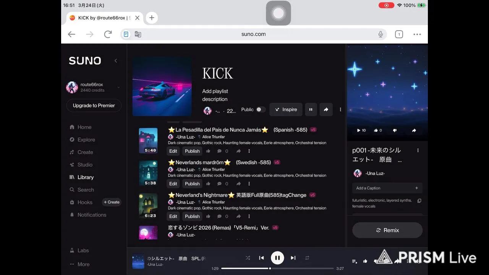489x275 pixels.
Task: Click the Inspire button
Action: 286,110
